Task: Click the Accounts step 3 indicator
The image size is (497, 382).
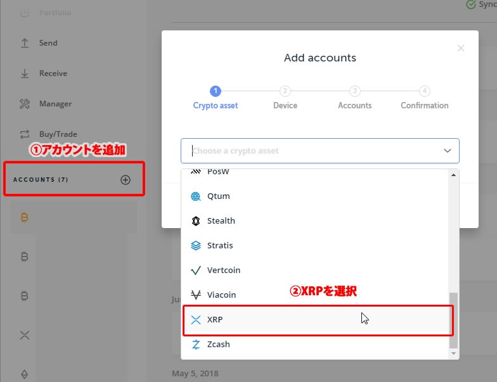Action: pos(355,91)
